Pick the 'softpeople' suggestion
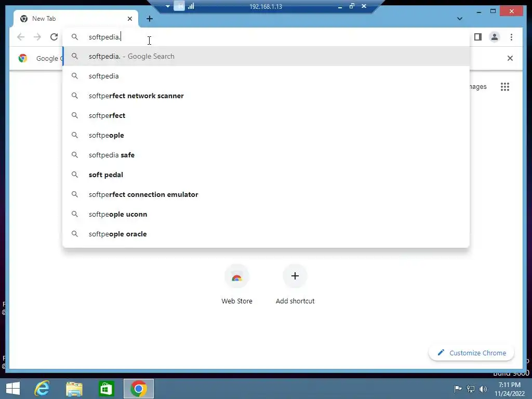The width and height of the screenshot is (532, 399). (x=267, y=135)
